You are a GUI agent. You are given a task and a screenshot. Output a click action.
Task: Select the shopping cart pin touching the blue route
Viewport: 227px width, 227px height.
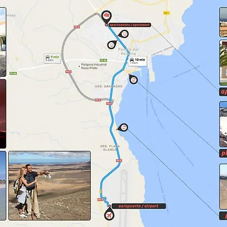[123, 34]
